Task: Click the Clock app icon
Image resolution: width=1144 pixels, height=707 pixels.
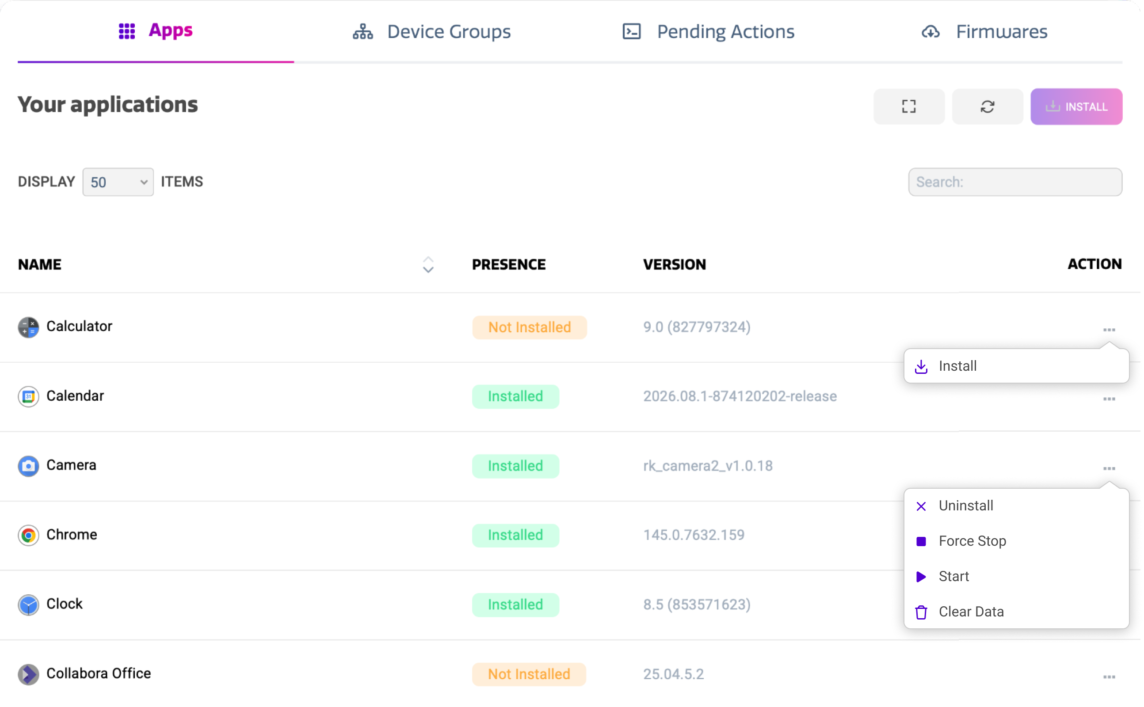Action: tap(29, 605)
